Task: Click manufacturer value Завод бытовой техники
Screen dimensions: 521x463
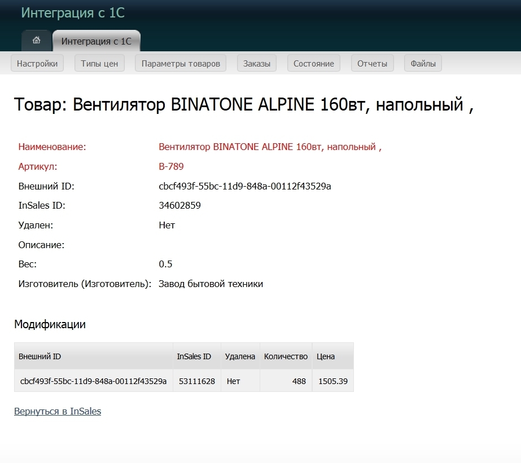Action: (211, 284)
